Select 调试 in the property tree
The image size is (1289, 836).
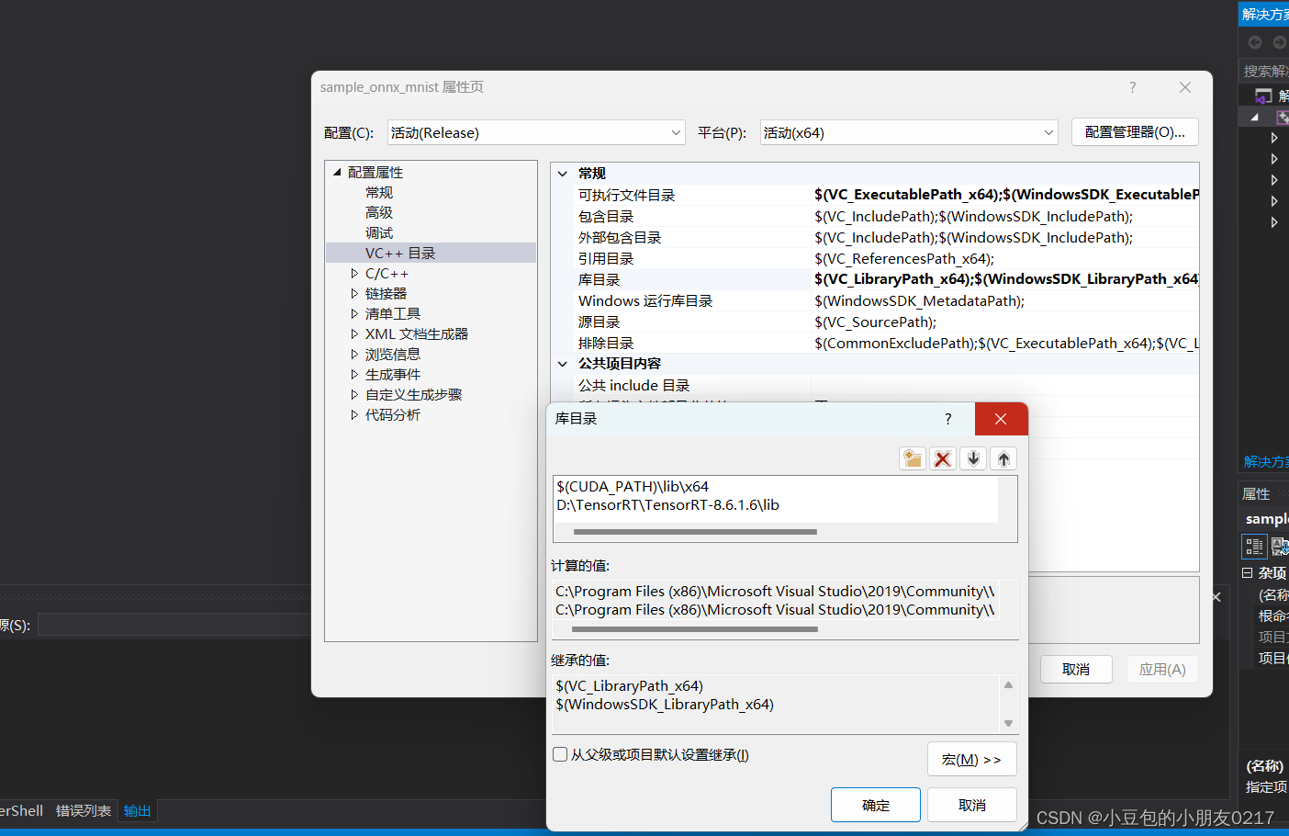(x=379, y=232)
